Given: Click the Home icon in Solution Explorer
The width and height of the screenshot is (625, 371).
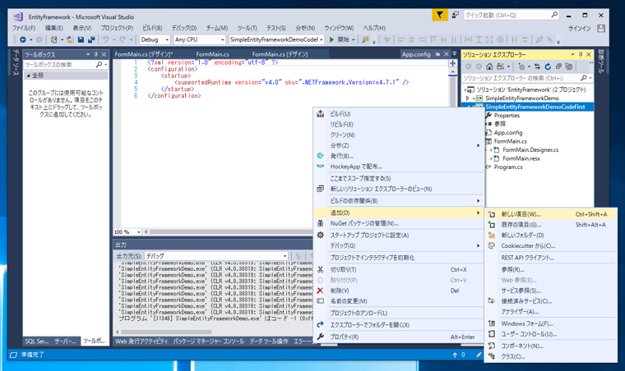Looking at the screenshot, I should pos(489,66).
